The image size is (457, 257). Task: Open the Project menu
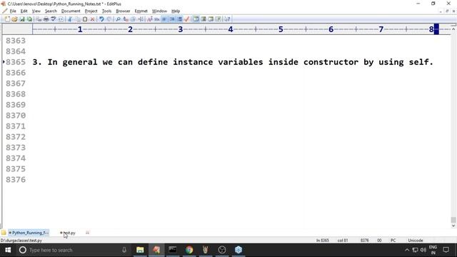91,11
